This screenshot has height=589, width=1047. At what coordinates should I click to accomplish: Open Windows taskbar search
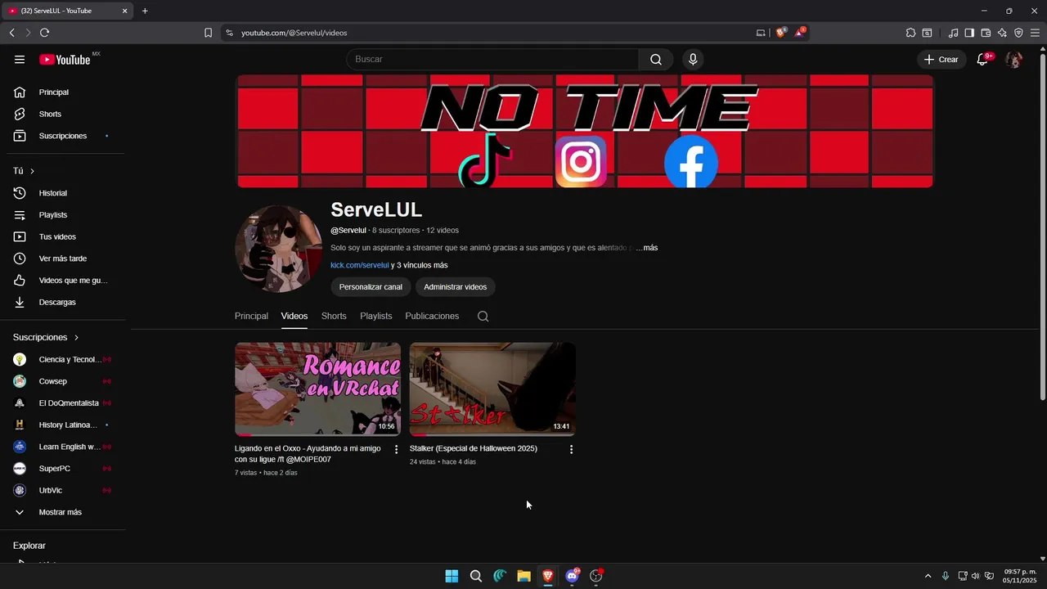click(x=475, y=576)
